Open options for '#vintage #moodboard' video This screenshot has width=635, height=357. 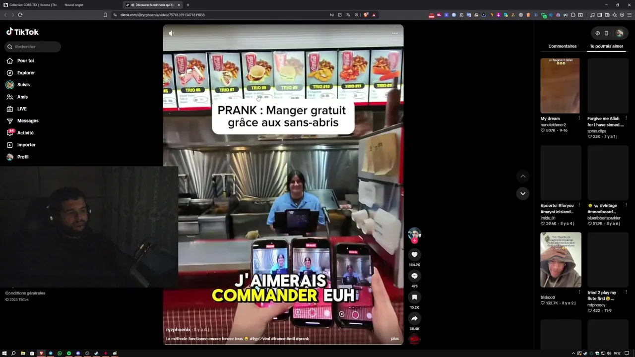(626, 205)
